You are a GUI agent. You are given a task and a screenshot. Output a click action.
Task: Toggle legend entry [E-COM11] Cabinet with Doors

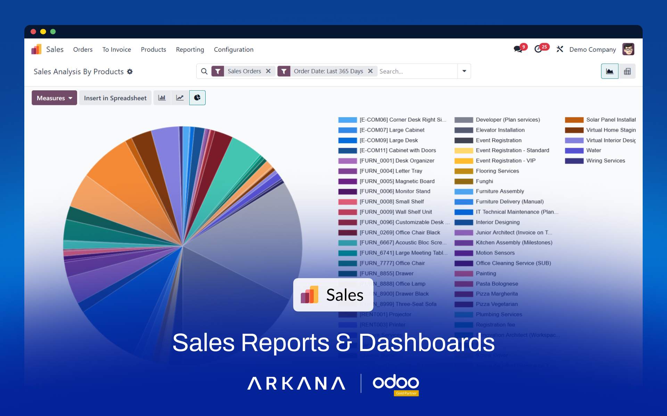[387, 150]
